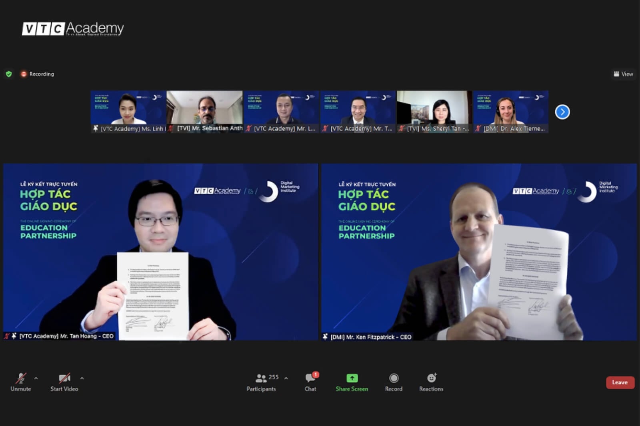Show next participants with blue arrow
Viewport: 640px width, 426px height.
562,112
